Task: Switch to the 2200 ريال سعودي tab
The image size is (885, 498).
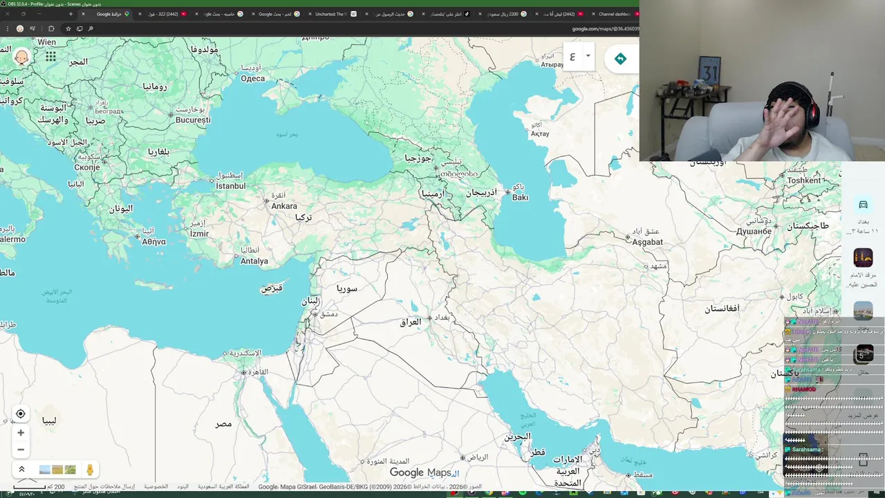Action: point(505,14)
